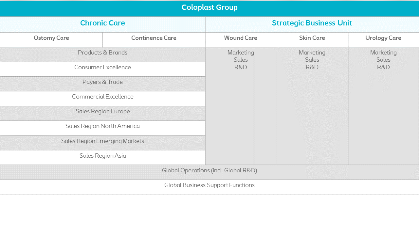Select the Payers & Trade row
Viewport: 419px width, 235px height.
[x=102, y=84]
